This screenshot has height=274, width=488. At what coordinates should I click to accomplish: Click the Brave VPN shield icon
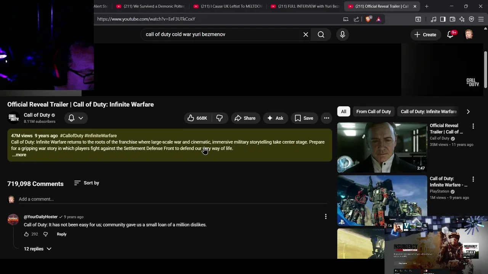472,19
